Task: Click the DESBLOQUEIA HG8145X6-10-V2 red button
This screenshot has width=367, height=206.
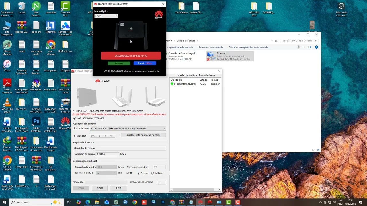Action: pos(131,56)
